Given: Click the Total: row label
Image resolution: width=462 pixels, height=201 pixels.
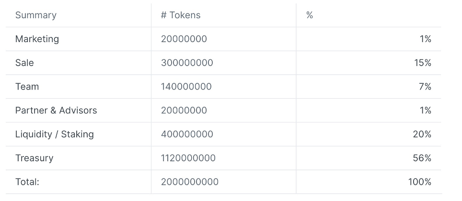Looking at the screenshot, I should (27, 182).
